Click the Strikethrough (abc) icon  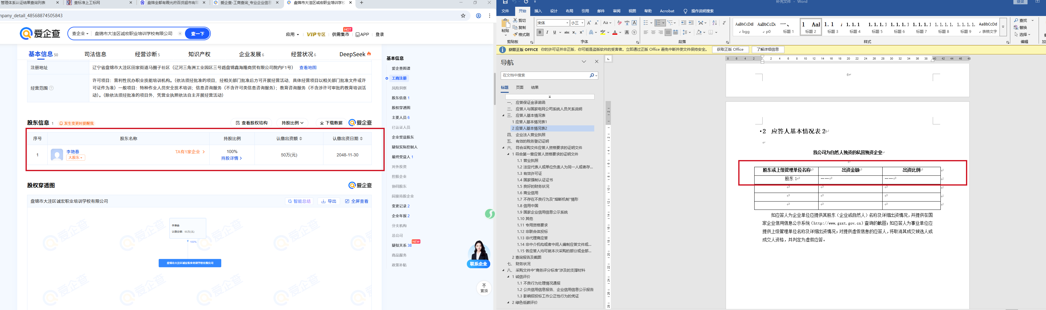click(x=567, y=33)
